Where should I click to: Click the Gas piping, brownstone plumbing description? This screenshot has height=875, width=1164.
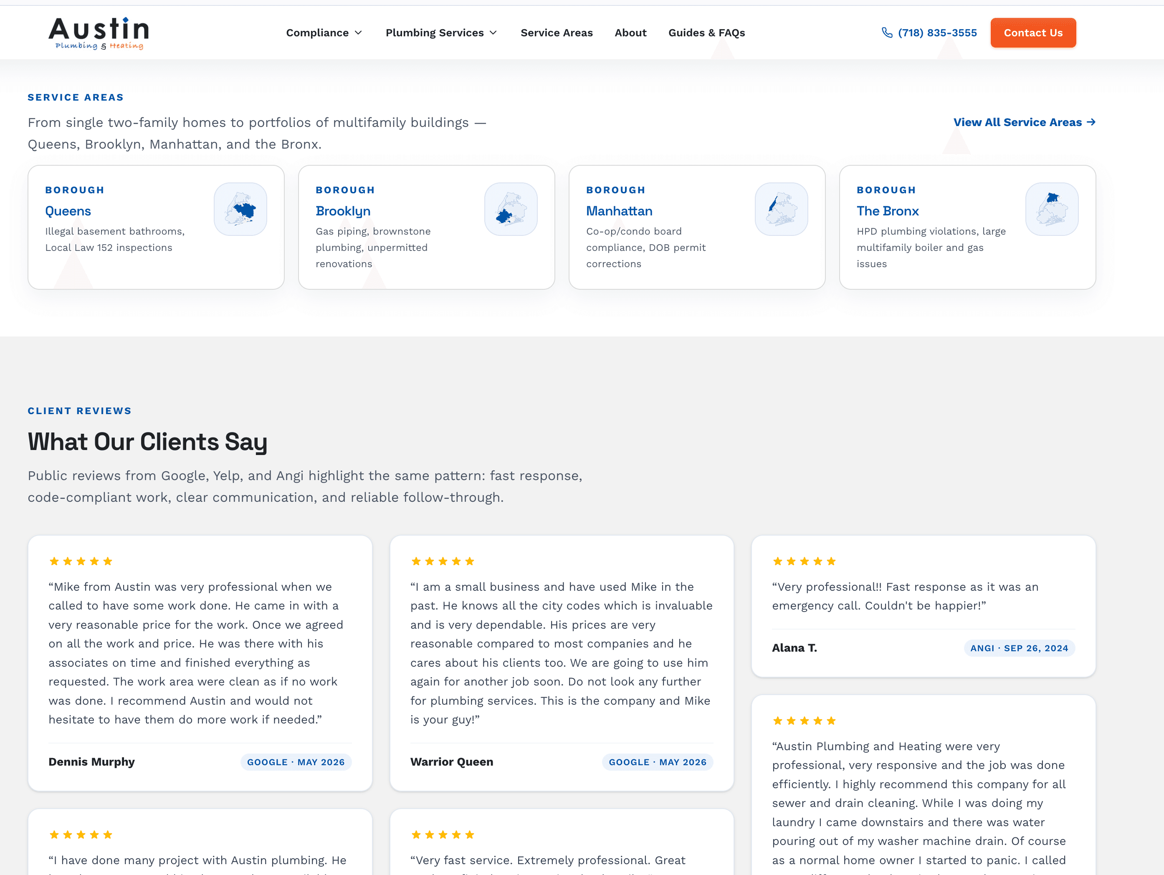[x=373, y=247]
